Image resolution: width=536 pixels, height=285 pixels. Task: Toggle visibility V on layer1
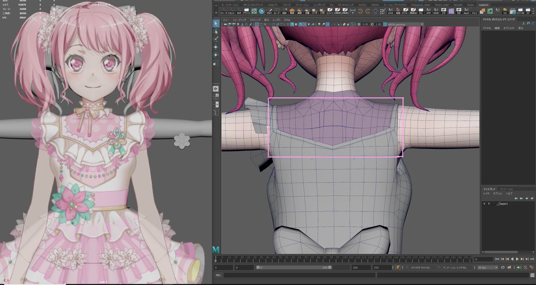pyautogui.click(x=484, y=203)
